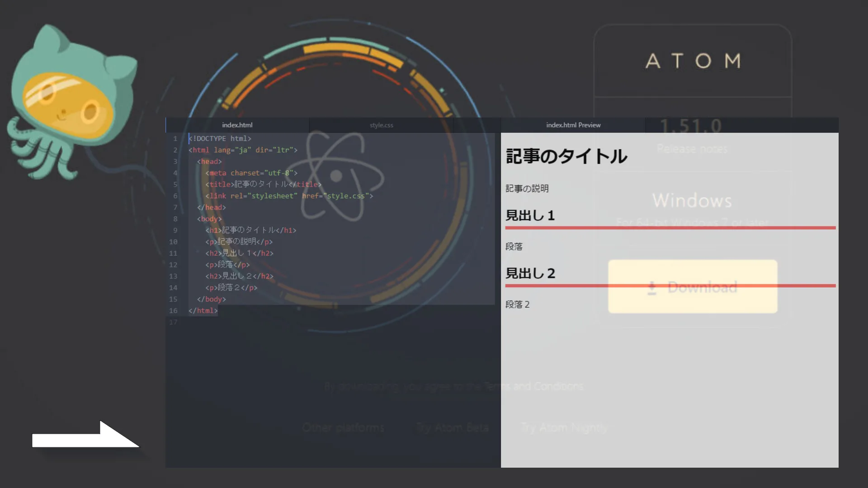The image size is (868, 488).
Task: Open the Release notes link
Action: (x=692, y=149)
